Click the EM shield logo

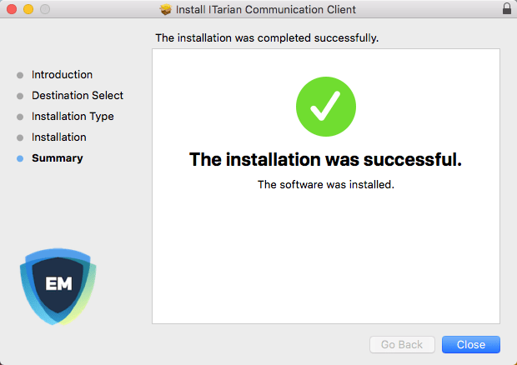[x=58, y=286]
